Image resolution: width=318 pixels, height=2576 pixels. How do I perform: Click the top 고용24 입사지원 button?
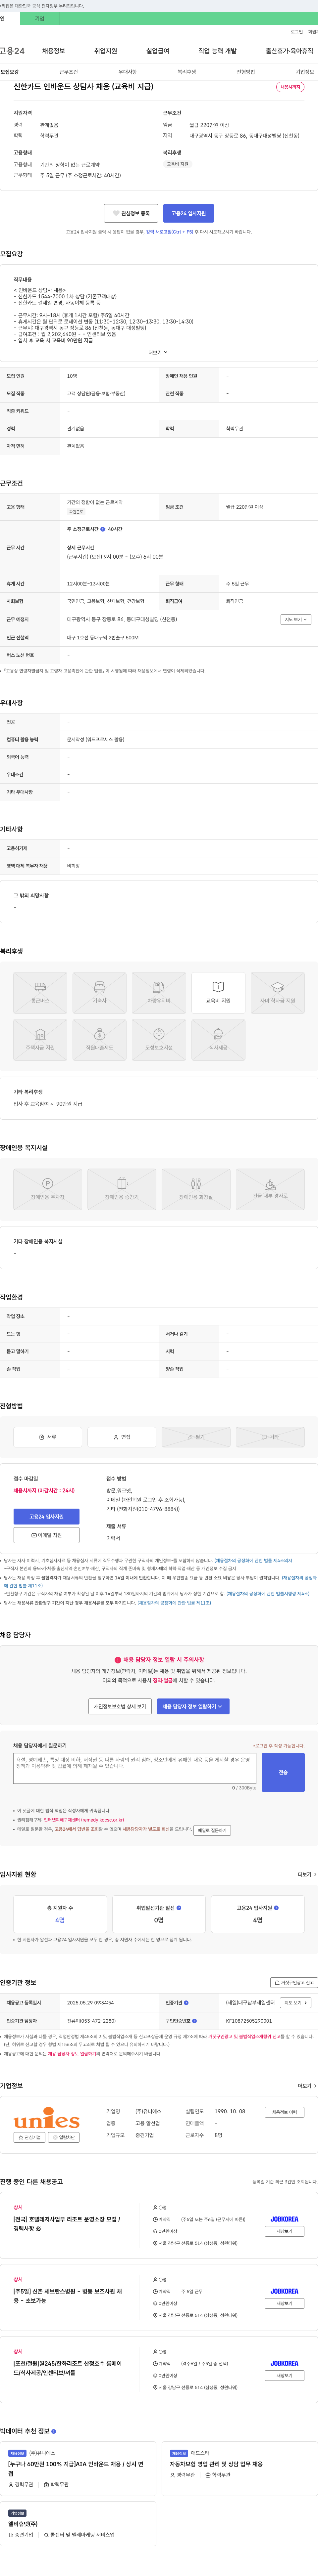[x=188, y=213]
